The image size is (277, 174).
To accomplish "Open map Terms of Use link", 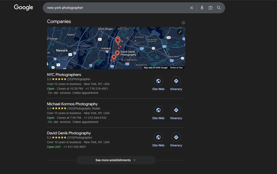I will tap(176, 68).
